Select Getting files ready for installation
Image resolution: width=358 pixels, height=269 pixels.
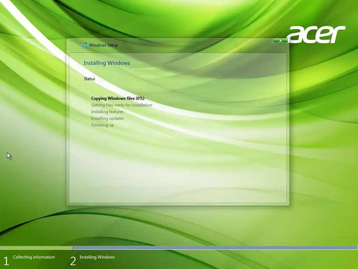pos(121,105)
